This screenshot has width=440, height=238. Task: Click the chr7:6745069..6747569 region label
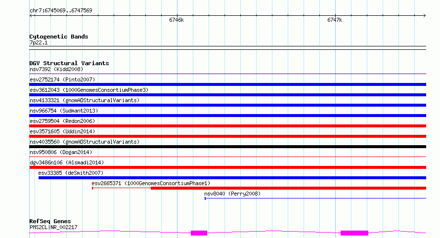61,10
